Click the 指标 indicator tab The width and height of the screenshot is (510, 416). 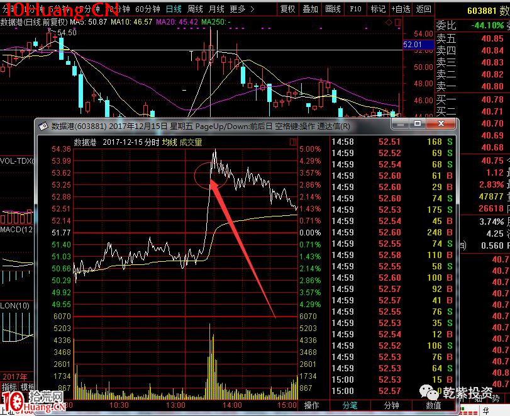(9, 387)
